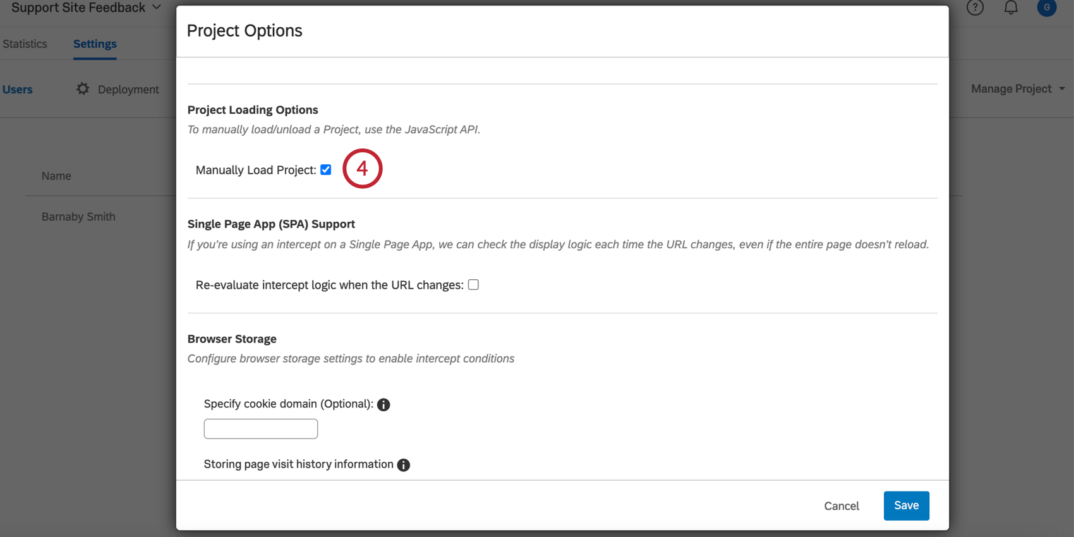
Task: Open the Manage Project dropdown
Action: pos(1018,89)
